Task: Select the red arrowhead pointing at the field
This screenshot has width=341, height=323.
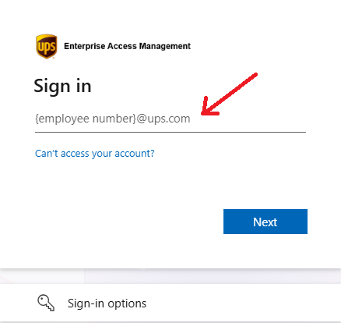Action: click(209, 107)
